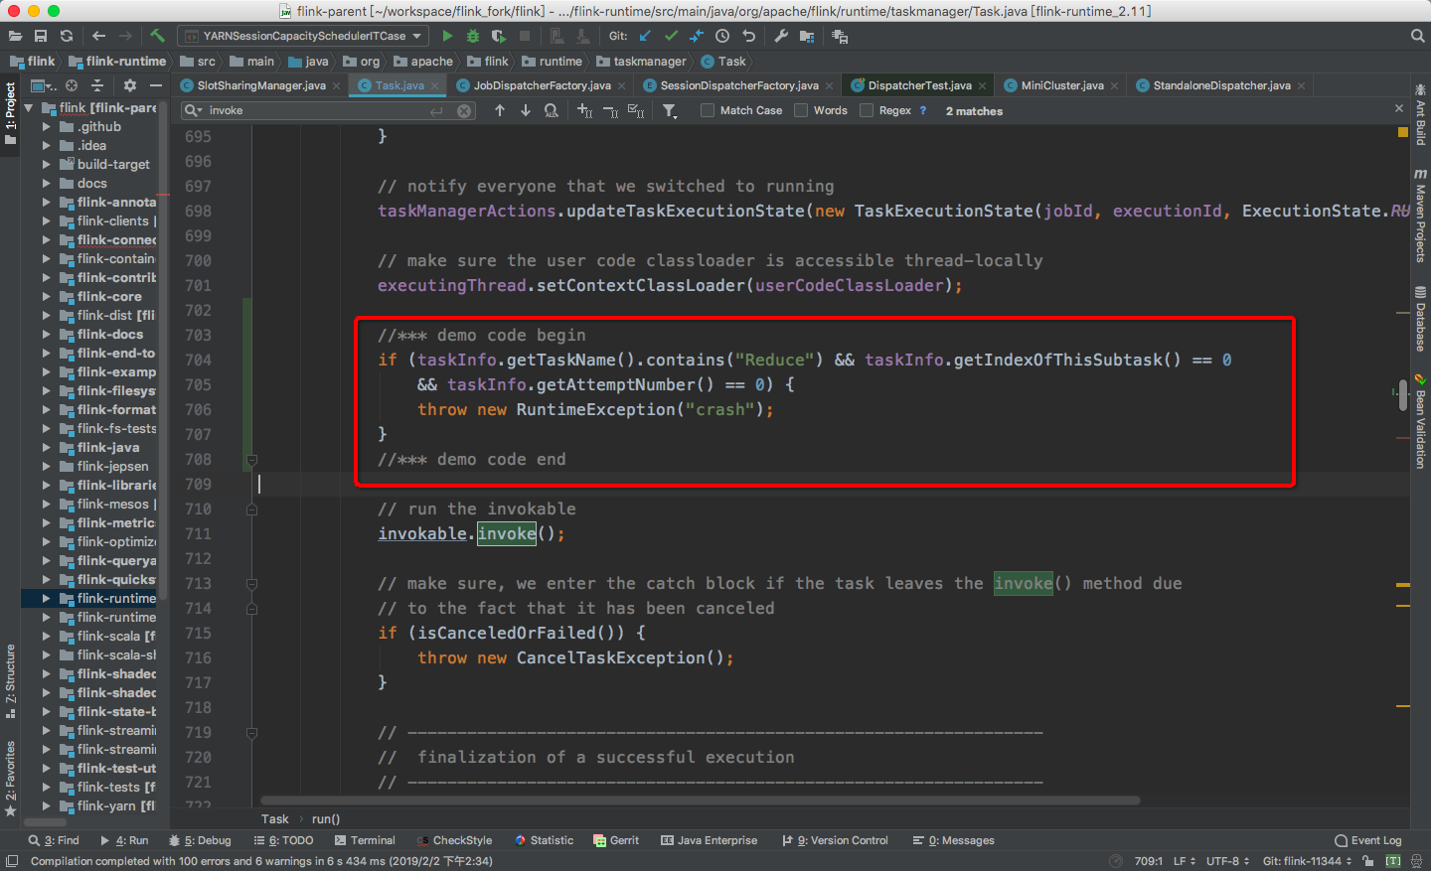This screenshot has width=1431, height=871.
Task: Click the Synchronize refresh icon
Action: [67, 36]
